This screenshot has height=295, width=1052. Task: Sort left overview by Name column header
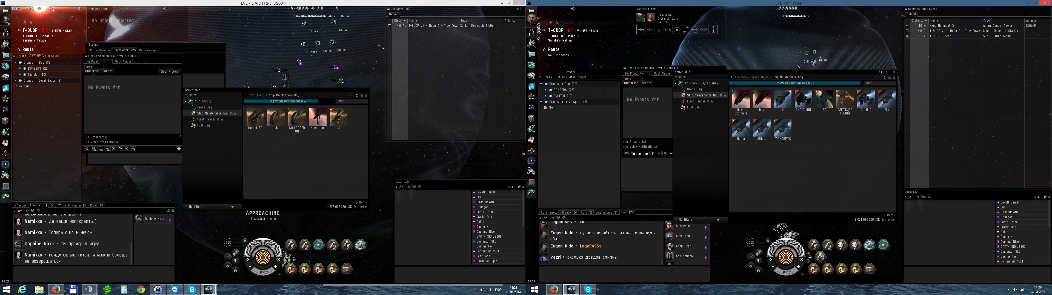tap(433, 20)
